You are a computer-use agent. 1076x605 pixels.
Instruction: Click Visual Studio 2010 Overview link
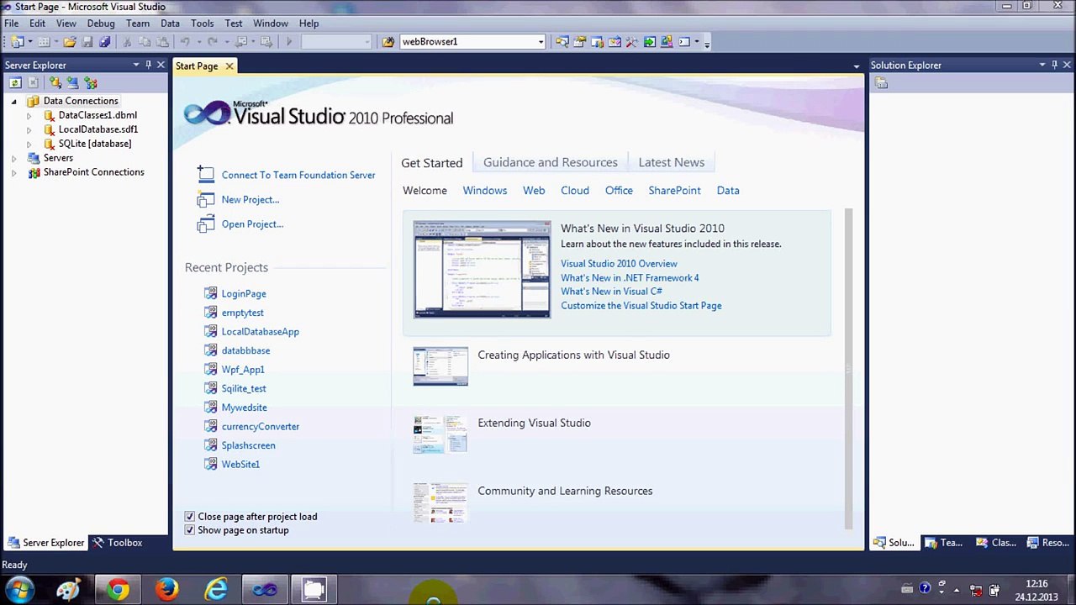(619, 264)
